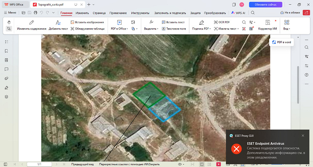Open WPS AI panel
Viewport: 313px width, 167px height.
[x=238, y=13]
